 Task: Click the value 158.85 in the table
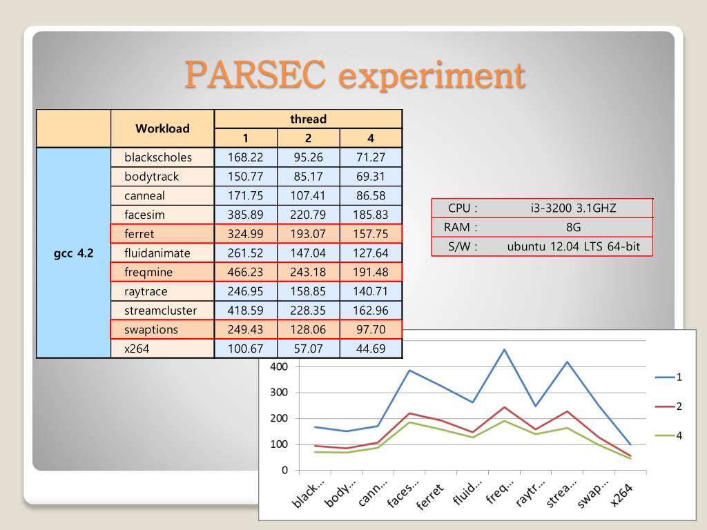[308, 291]
